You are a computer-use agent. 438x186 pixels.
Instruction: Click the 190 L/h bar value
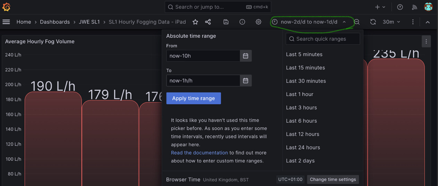click(x=53, y=86)
